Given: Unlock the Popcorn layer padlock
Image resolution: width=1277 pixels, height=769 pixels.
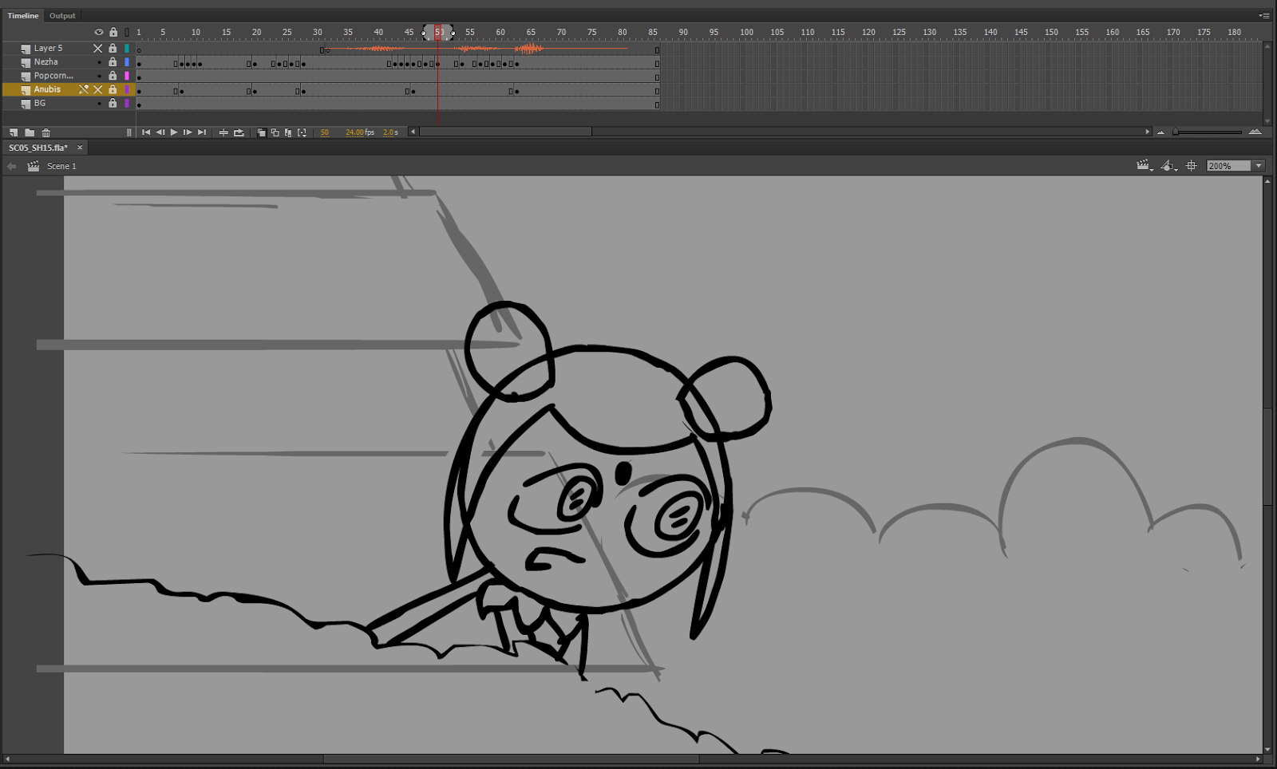Looking at the screenshot, I should click(113, 76).
